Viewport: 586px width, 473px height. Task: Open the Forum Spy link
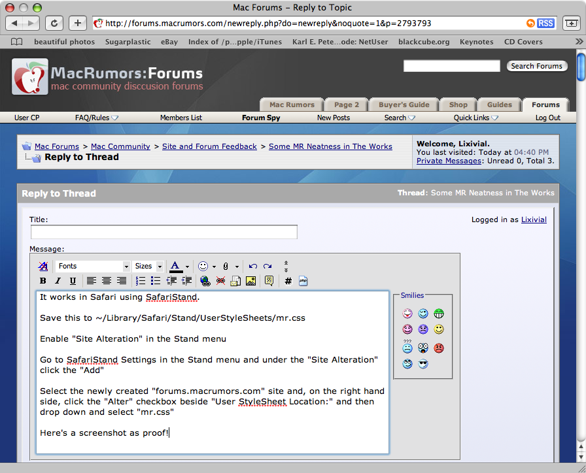[261, 118]
